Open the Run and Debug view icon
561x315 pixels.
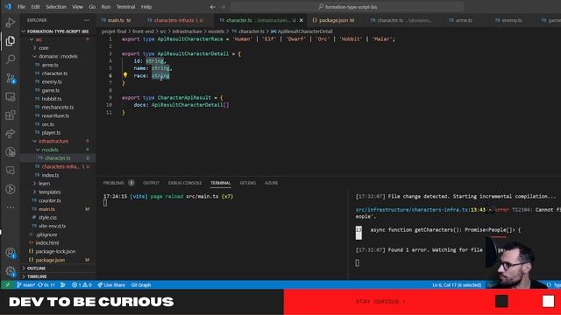coord(10,23)
